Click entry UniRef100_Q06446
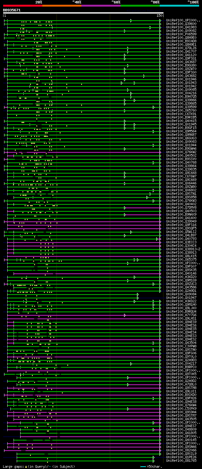Image resolution: width=202 pixels, height=469 pixels. [181, 183]
